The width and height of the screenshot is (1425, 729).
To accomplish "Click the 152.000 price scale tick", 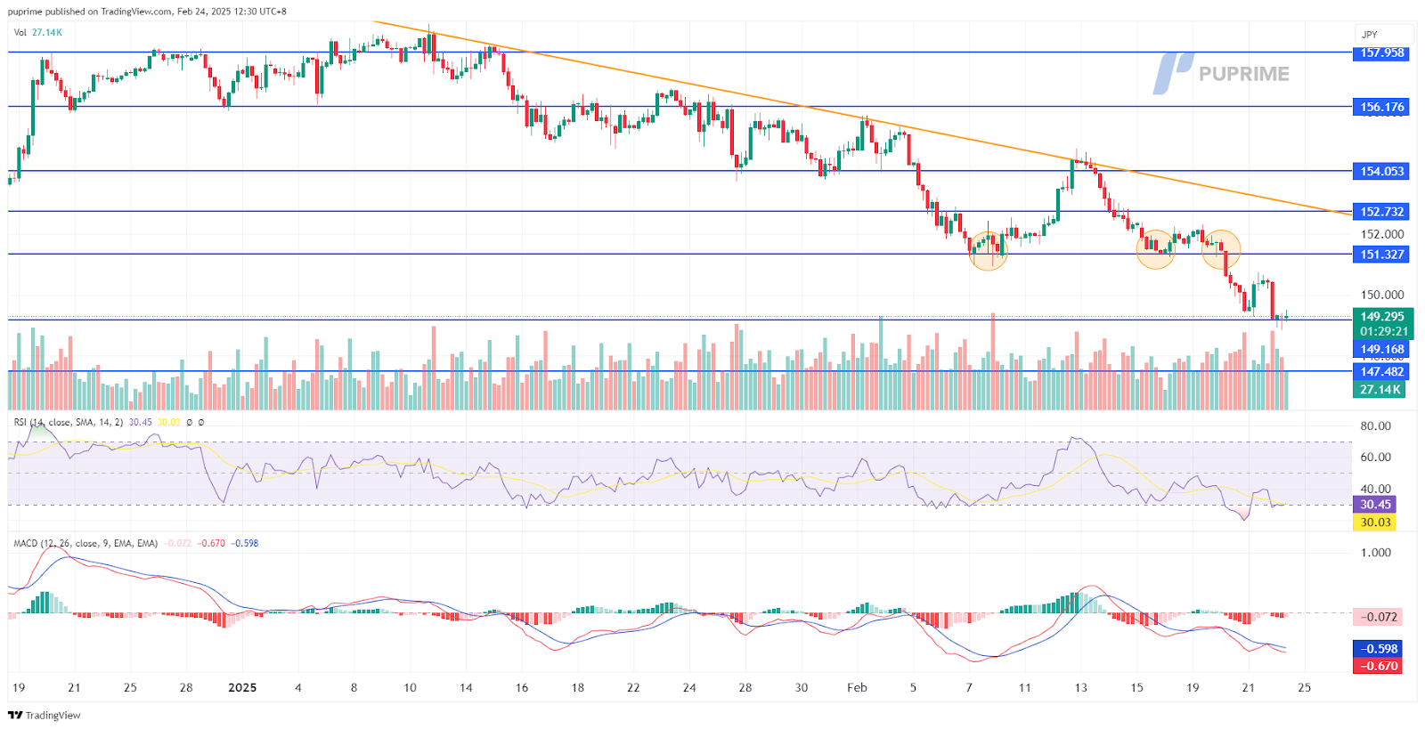I will tap(1382, 234).
